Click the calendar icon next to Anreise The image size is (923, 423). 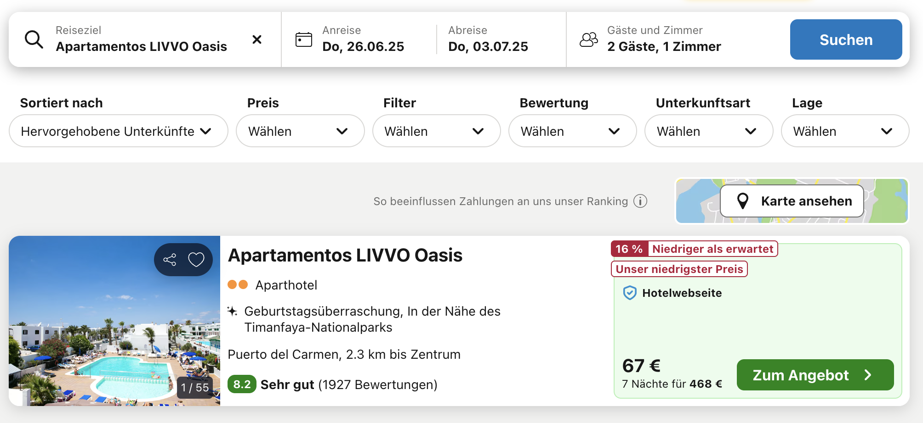(303, 39)
